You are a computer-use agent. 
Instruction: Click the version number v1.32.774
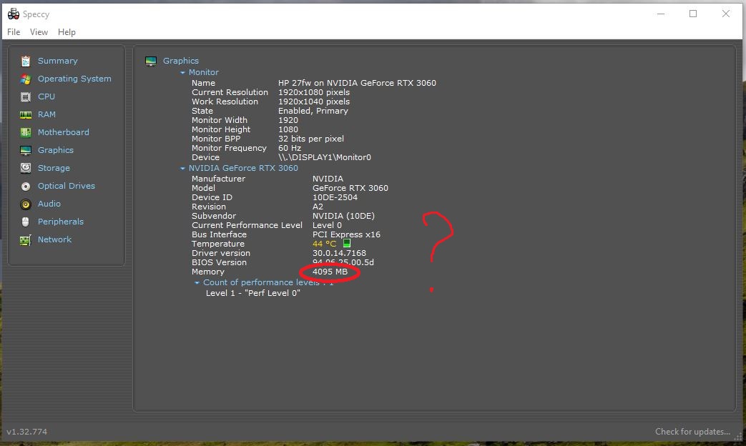click(26, 432)
